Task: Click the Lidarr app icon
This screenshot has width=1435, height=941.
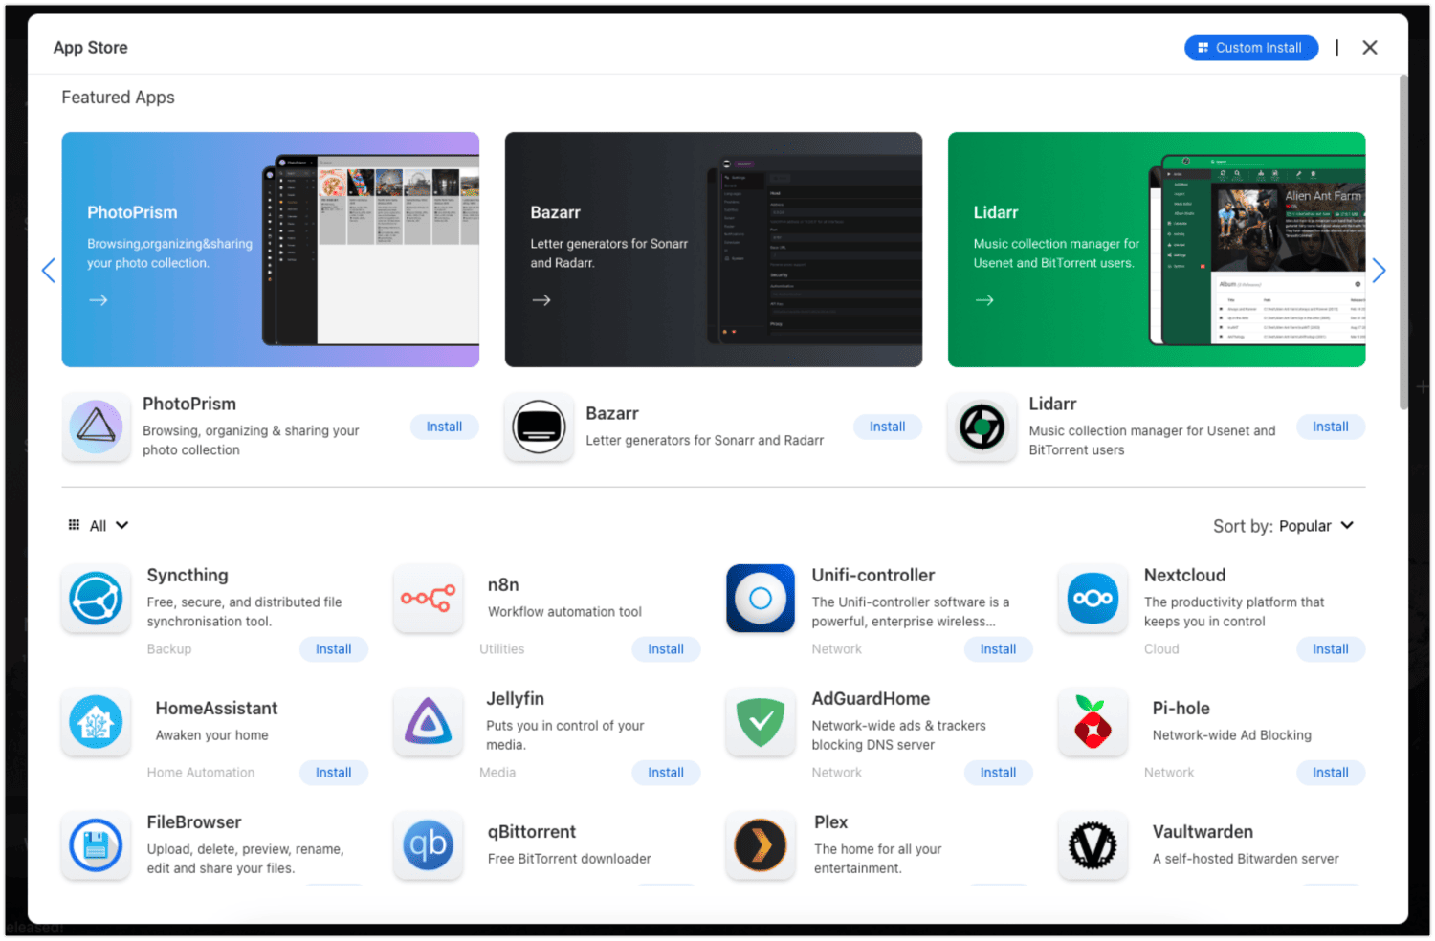Action: point(982,427)
